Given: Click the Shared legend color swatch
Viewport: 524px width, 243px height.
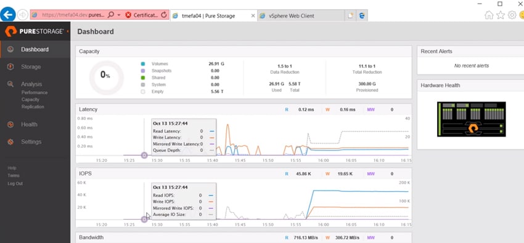Looking at the screenshot, I should (143, 78).
